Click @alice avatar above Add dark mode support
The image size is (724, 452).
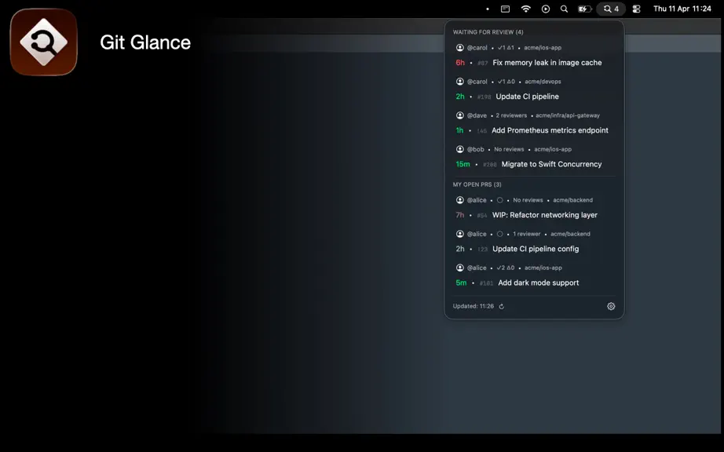coord(460,268)
